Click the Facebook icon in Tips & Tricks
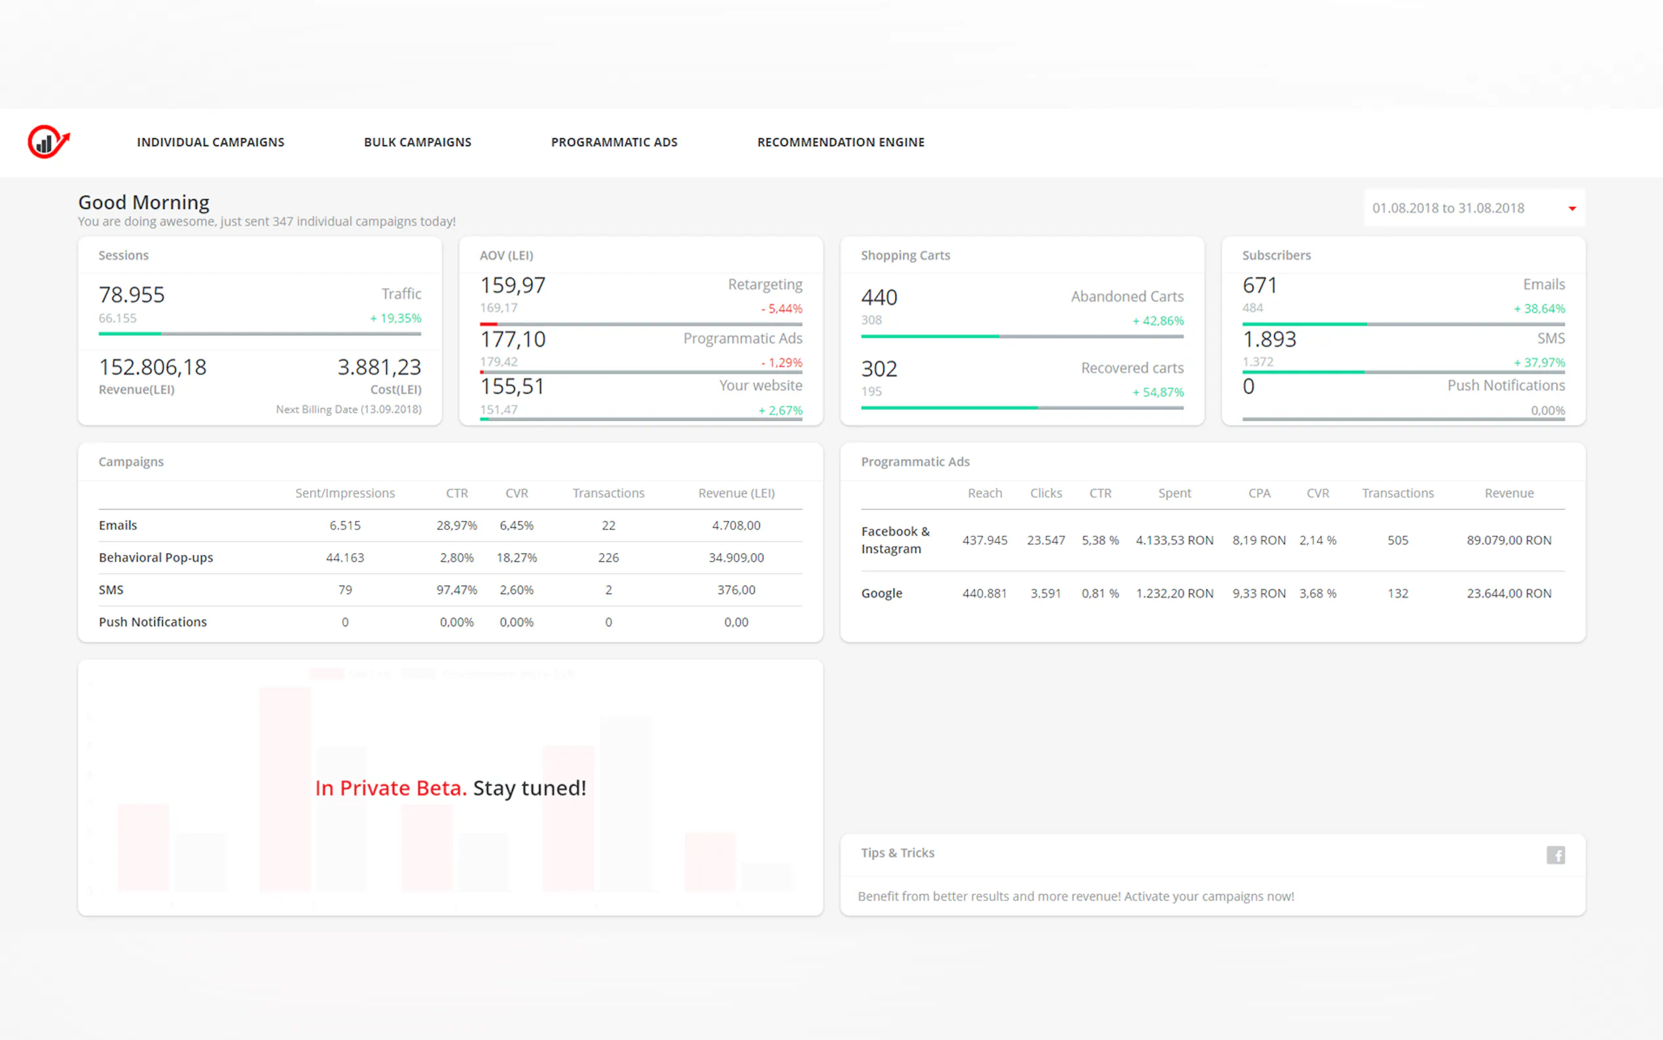The image size is (1663, 1040). [1555, 854]
